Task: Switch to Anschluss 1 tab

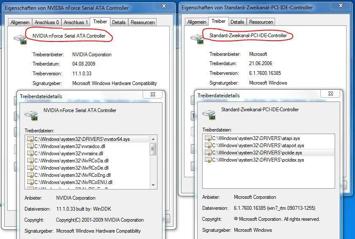Action: pyautogui.click(x=75, y=22)
